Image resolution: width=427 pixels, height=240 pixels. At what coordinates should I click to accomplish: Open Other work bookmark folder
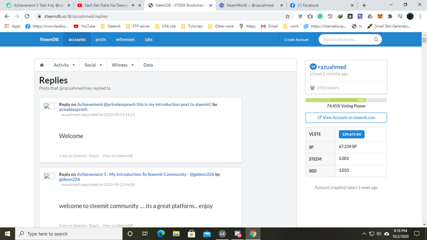[221, 26]
